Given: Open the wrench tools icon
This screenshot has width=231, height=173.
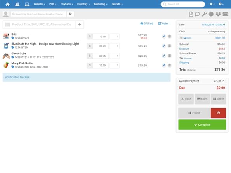Looking at the screenshot, I should (204, 14).
